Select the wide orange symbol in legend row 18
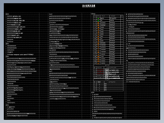Image resolution: width=164 pixels, height=123 pixels. pos(98,56)
